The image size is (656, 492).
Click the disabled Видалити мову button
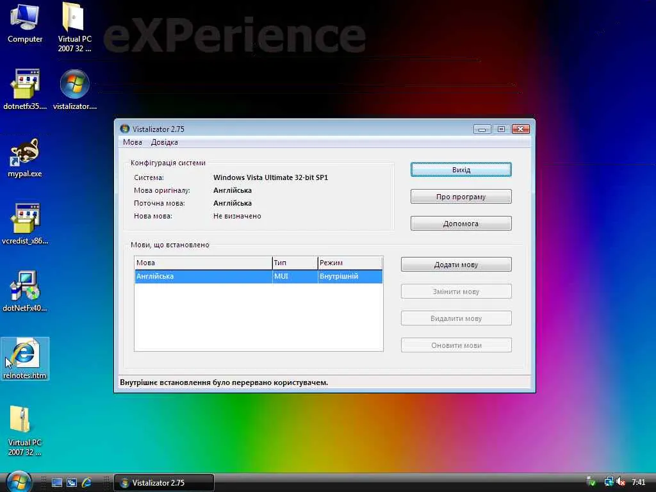pos(456,318)
